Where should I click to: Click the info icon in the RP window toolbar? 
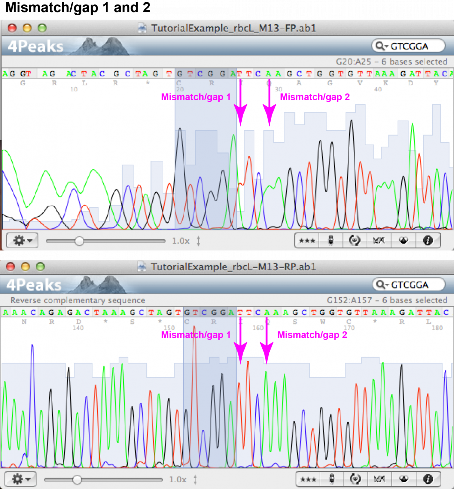428,479
